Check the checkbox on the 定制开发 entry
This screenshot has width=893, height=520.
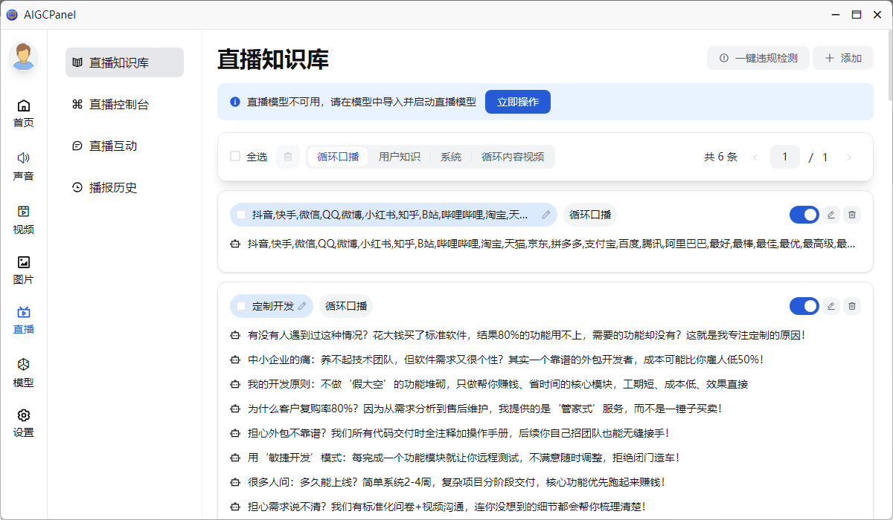pyautogui.click(x=242, y=305)
